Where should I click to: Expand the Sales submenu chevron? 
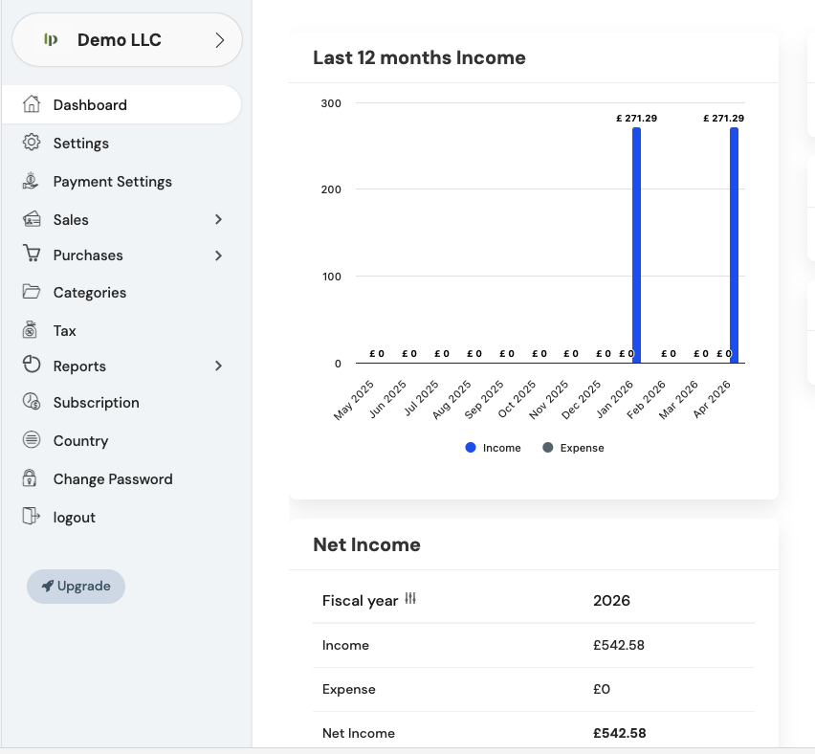(x=218, y=219)
